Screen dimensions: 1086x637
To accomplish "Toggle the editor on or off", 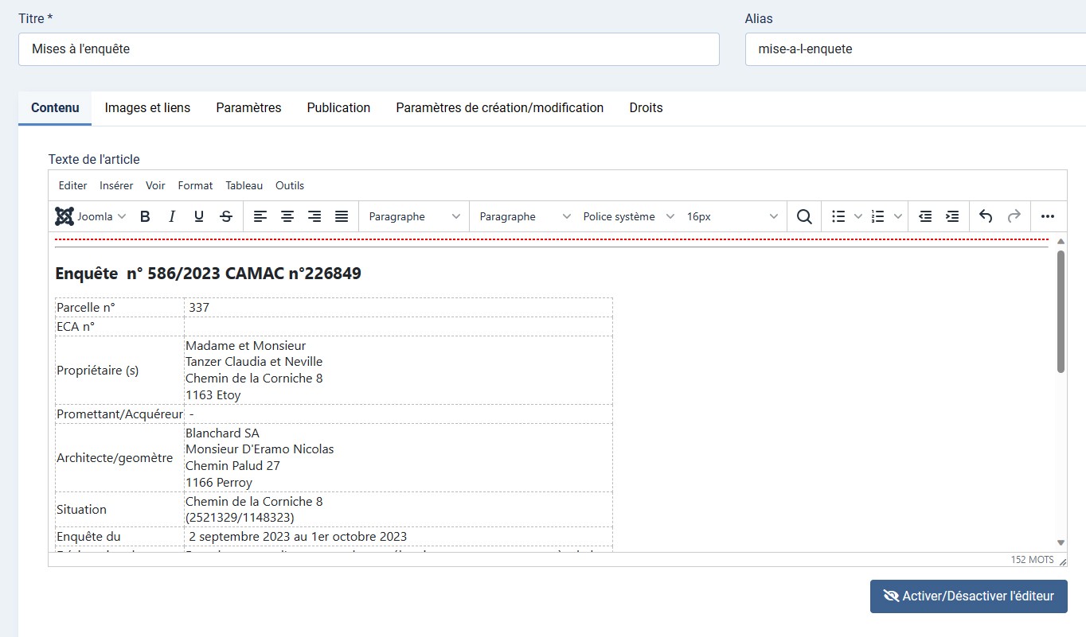I will tap(968, 596).
